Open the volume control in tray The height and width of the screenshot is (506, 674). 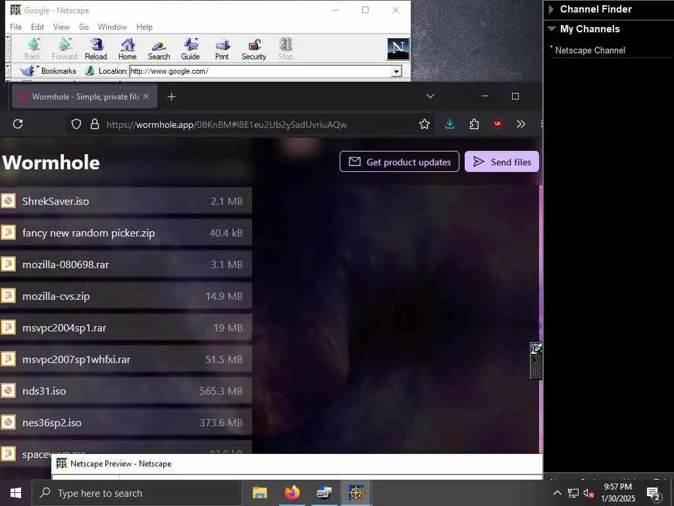[x=588, y=493]
